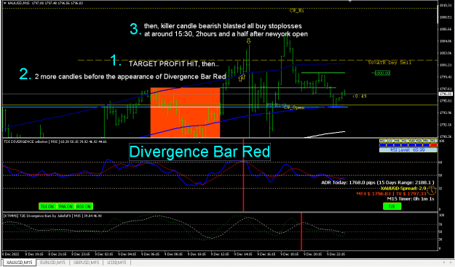Select the red vertical line in TDI window
Screen dimensions: 455x267
(x=243, y=175)
